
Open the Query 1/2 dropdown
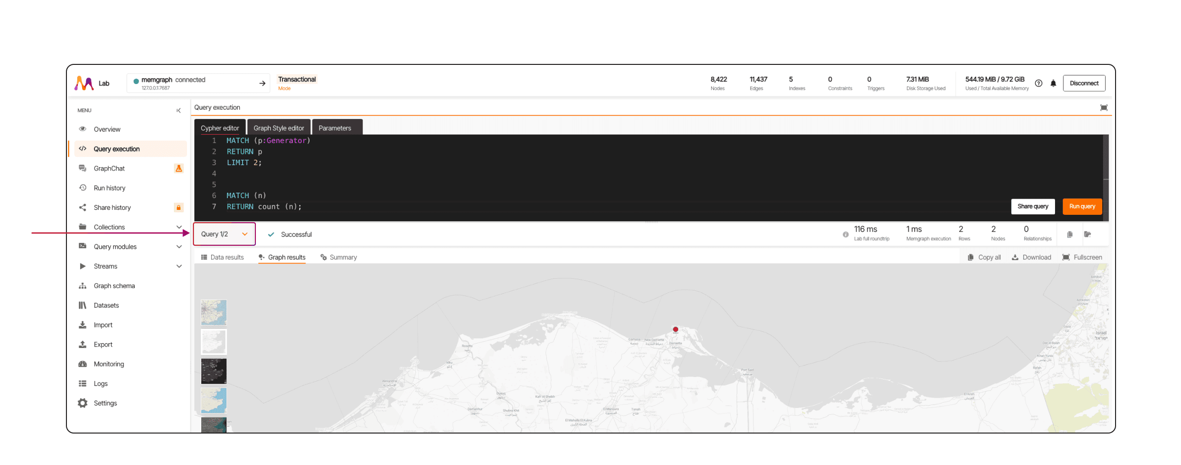pyautogui.click(x=224, y=234)
